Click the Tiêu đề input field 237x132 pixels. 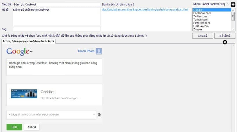pos(56,4)
